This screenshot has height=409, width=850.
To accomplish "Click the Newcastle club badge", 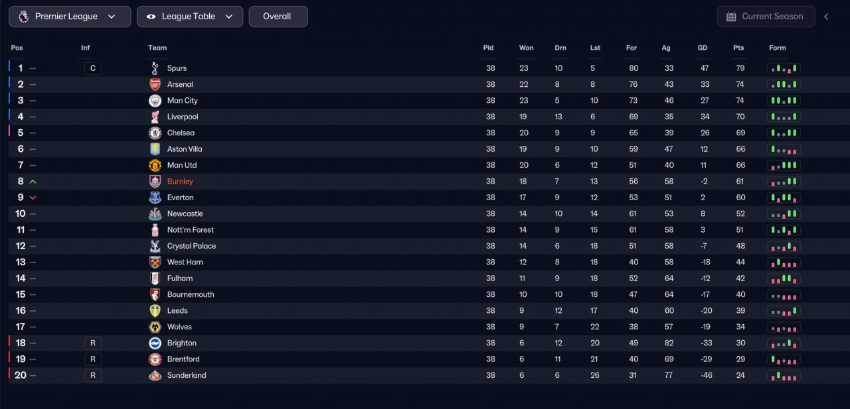I will pyautogui.click(x=155, y=214).
